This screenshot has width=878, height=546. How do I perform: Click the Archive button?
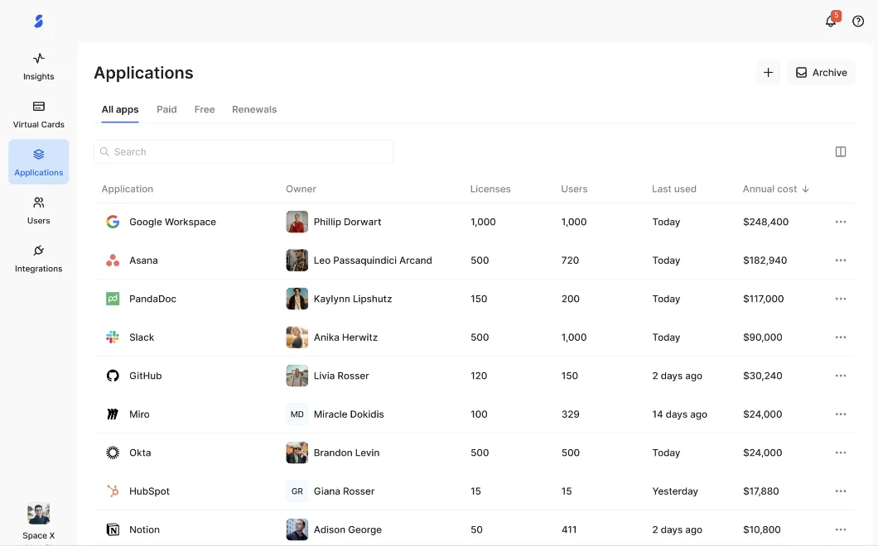tap(821, 72)
